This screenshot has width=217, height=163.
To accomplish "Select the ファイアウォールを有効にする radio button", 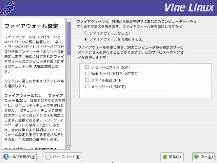I will coord(85,39).
